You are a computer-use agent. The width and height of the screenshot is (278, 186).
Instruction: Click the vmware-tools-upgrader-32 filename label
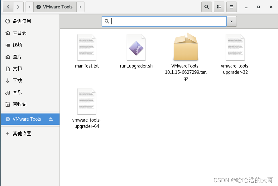pos(235,69)
